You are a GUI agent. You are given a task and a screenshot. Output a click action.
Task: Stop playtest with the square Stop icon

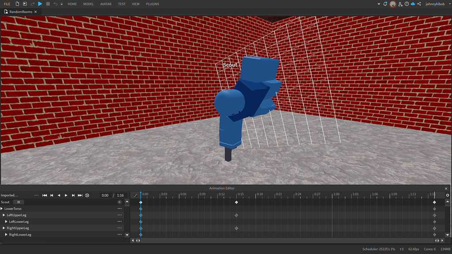point(48,4)
